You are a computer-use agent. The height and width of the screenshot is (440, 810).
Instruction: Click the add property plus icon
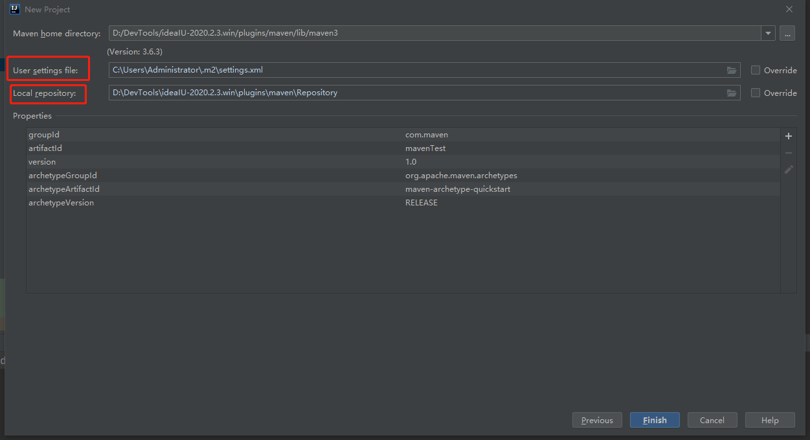789,136
